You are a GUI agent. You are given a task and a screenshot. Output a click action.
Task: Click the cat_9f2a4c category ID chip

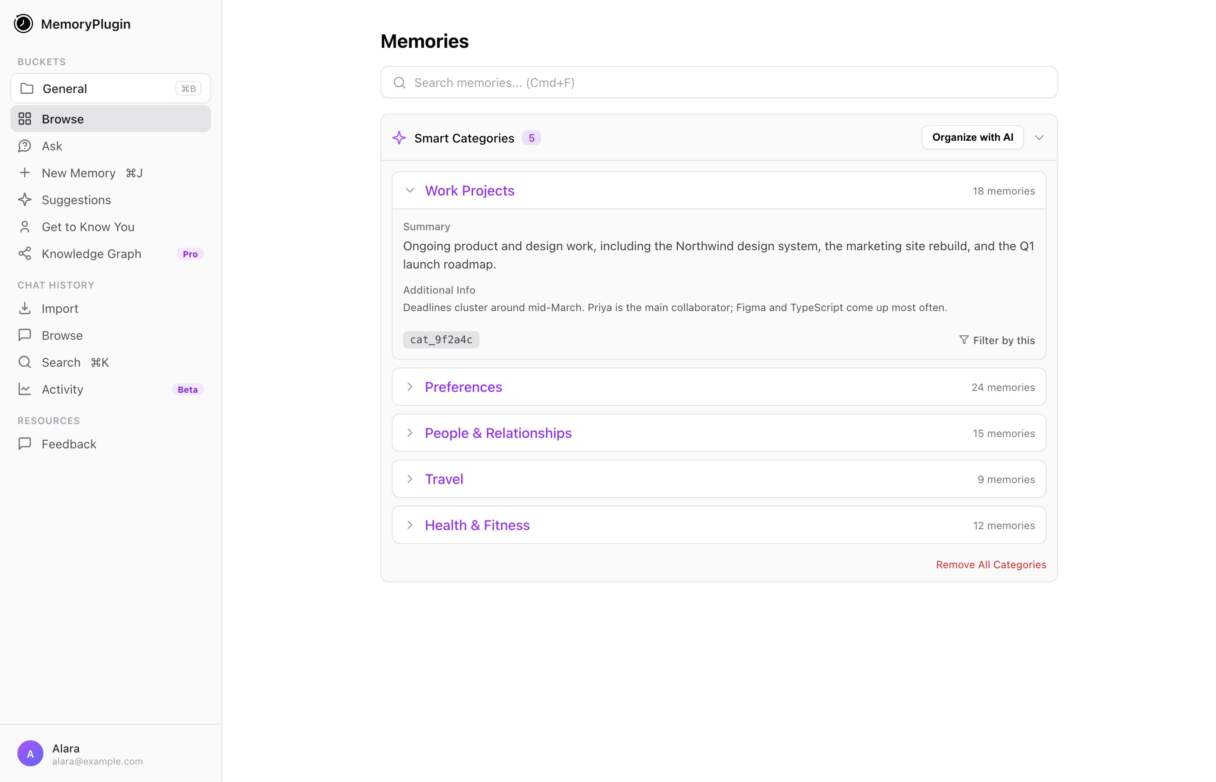(441, 340)
